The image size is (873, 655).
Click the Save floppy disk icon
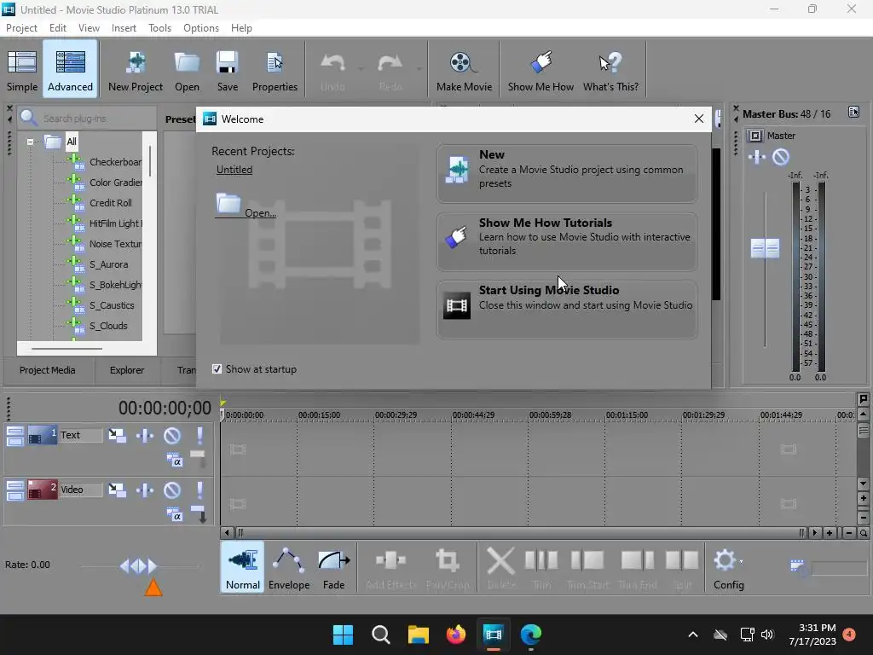[227, 70]
